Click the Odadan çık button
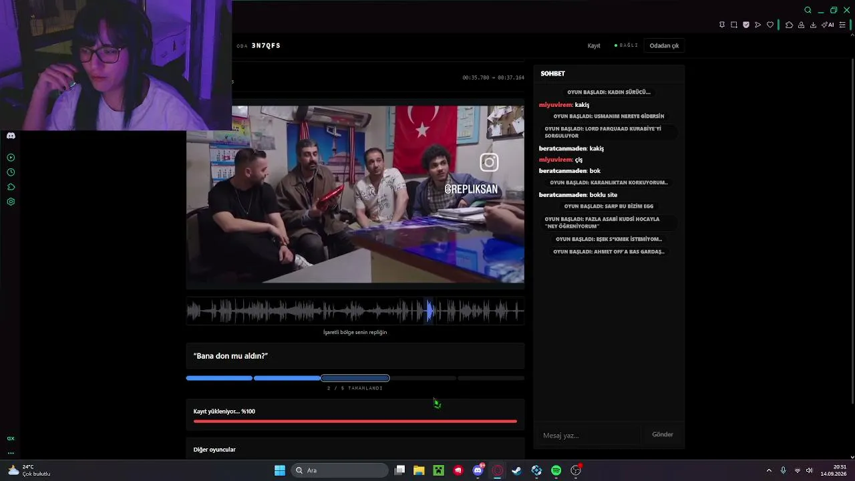Screen dimensions: 855x481 click(x=664, y=45)
